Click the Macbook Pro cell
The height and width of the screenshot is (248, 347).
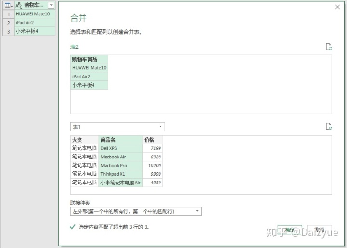[x=120, y=166]
